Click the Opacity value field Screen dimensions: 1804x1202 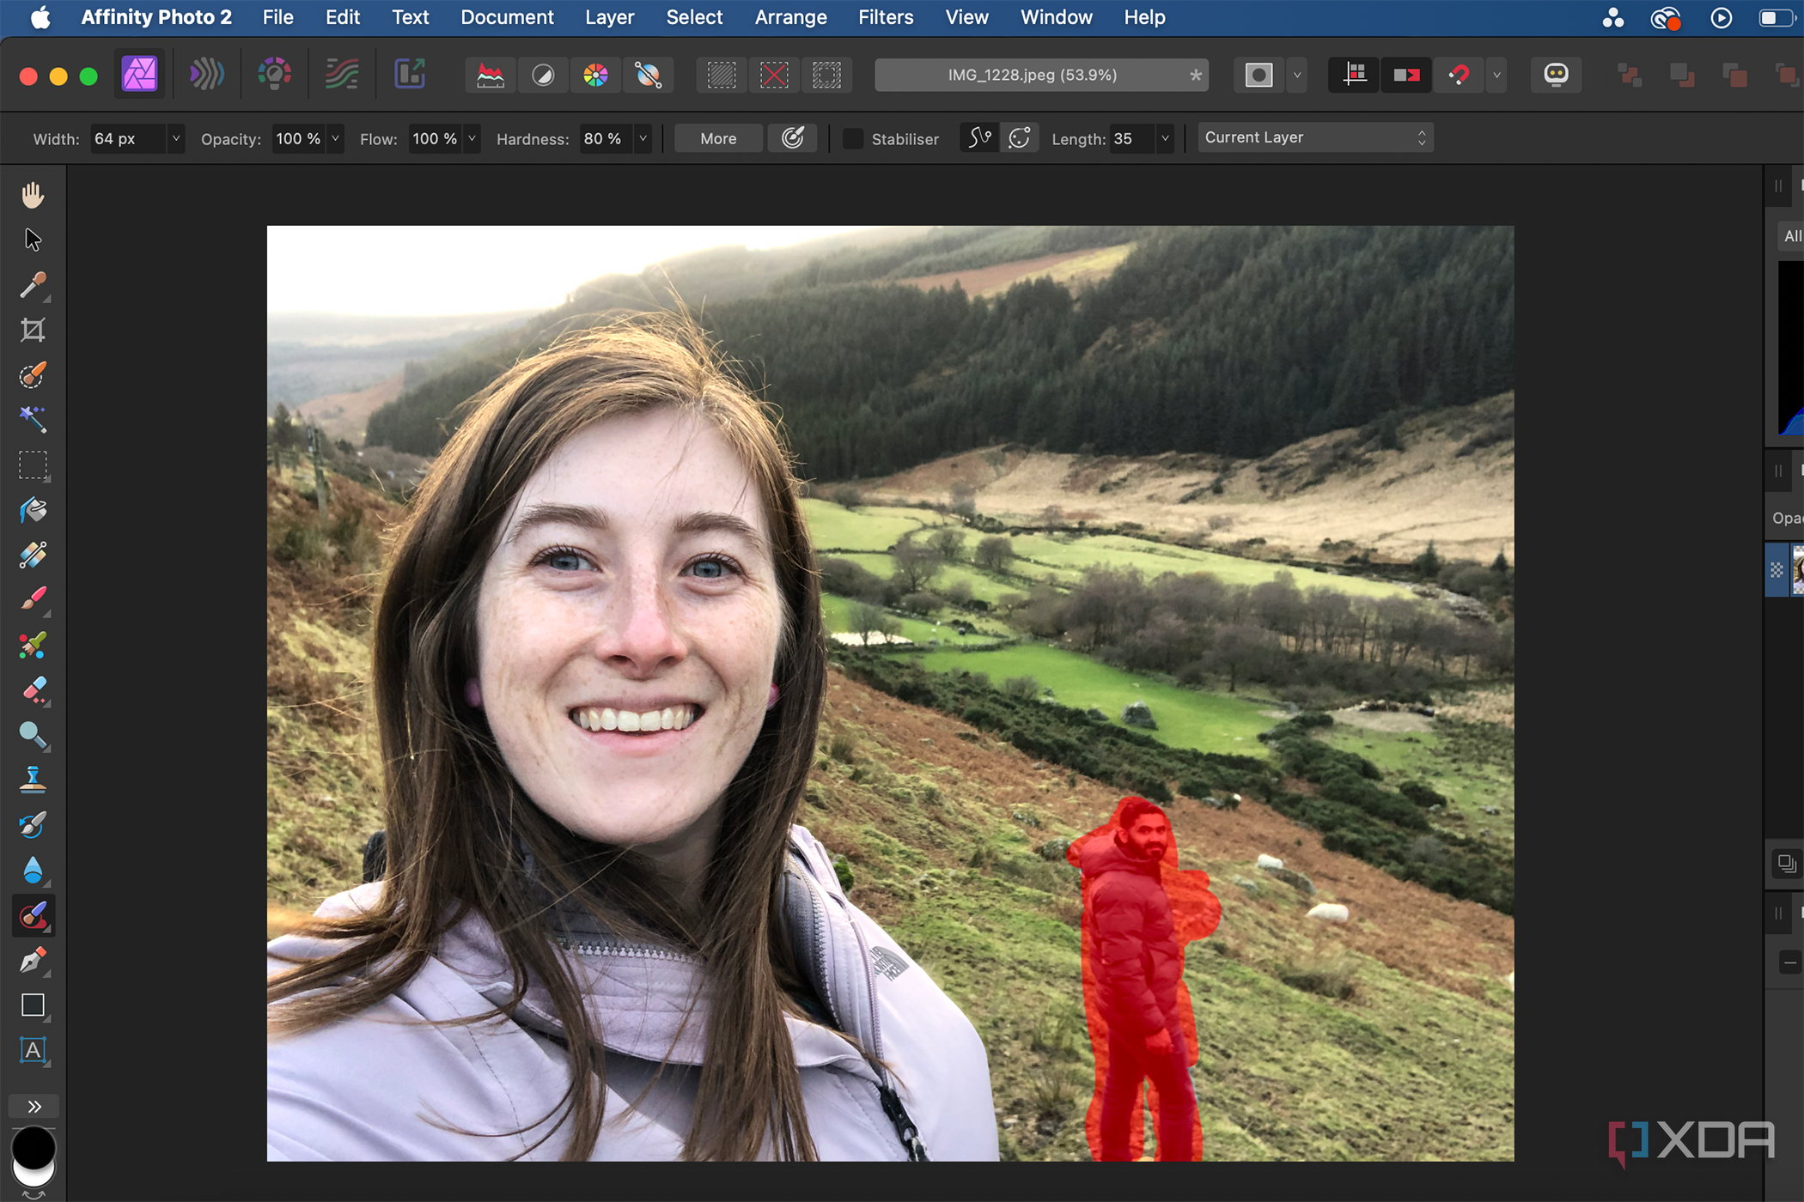pos(298,139)
